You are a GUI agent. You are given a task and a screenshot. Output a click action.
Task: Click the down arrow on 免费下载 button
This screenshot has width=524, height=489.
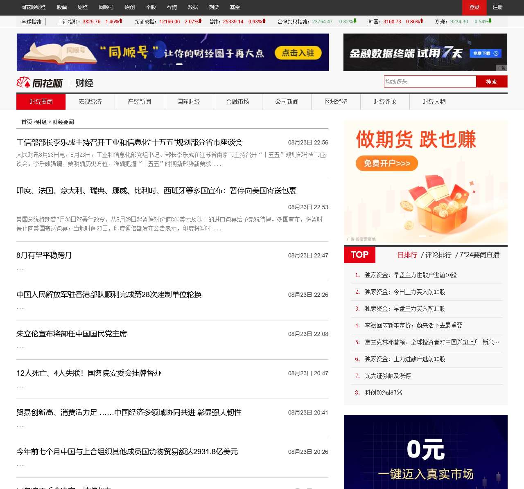tap(495, 53)
